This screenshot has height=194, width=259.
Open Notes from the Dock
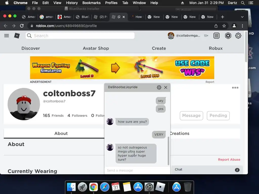[x=127, y=187]
